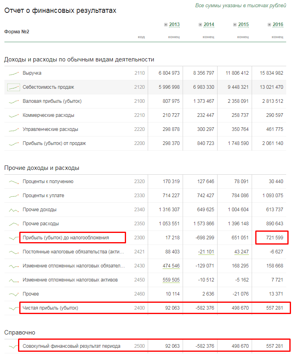Click other income value 1 316 307
295x359 pixels.
169,210
